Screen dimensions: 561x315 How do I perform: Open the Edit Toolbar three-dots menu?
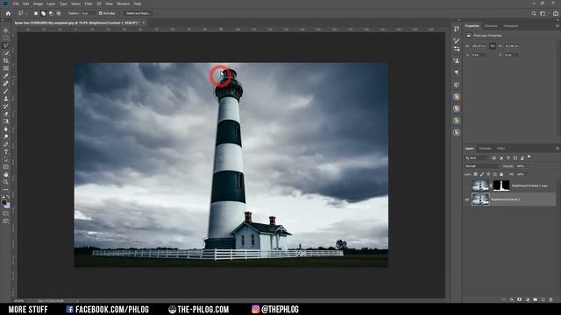(x=6, y=190)
